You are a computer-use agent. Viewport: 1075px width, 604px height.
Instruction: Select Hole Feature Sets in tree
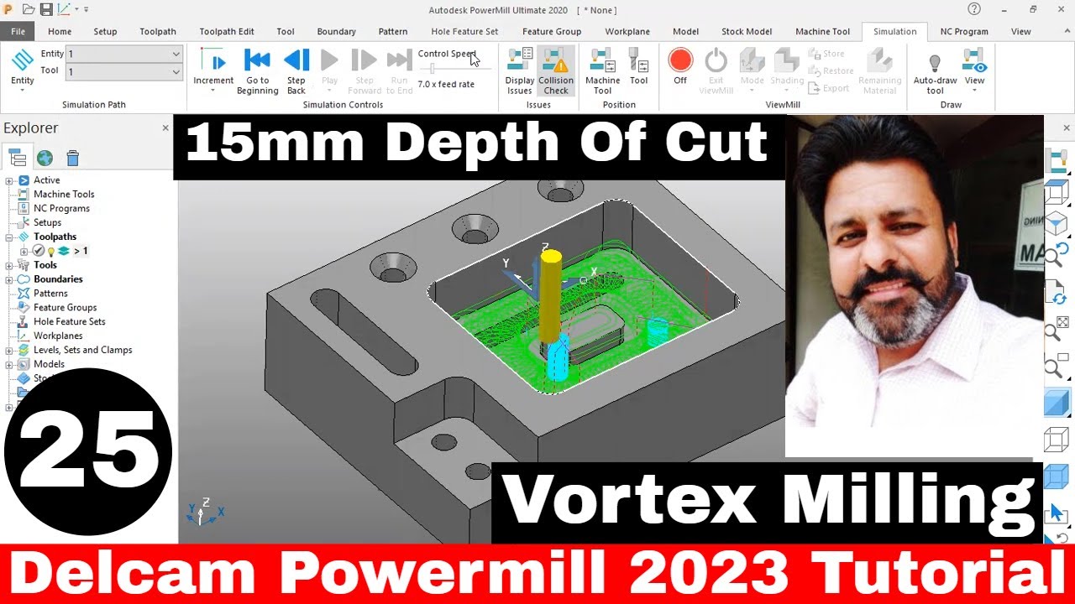[x=70, y=322]
